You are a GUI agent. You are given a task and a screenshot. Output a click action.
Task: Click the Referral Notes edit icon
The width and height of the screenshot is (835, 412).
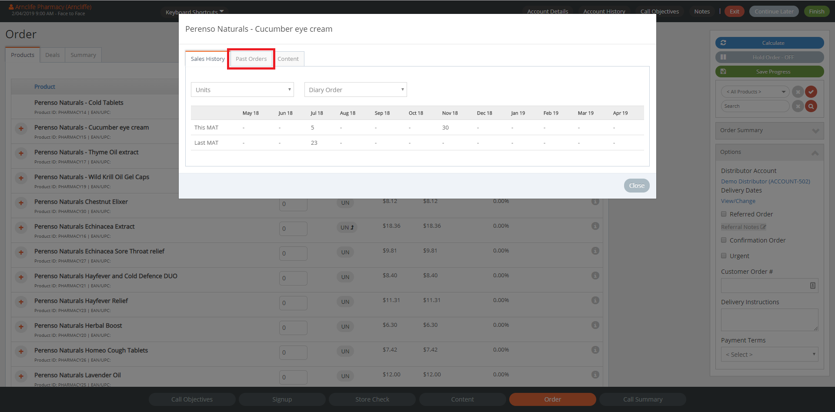pyautogui.click(x=763, y=227)
